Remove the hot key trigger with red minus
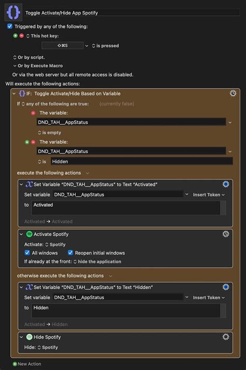The width and height of the screenshot is (246, 370). tap(21, 36)
